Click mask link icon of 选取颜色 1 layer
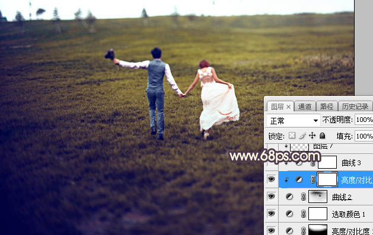Screen dimensions: 373x235 [303, 214]
